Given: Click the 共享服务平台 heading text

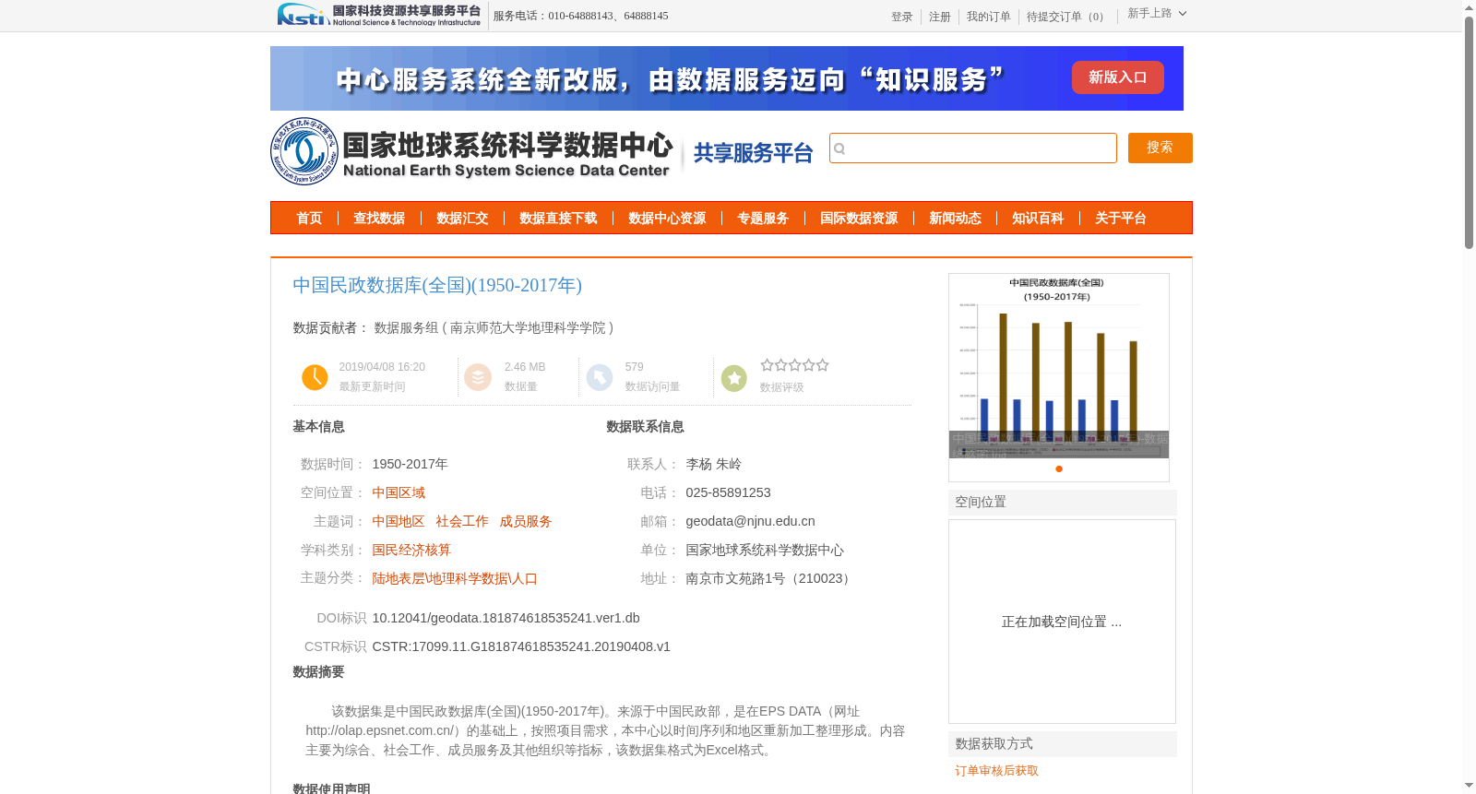Looking at the screenshot, I should [753, 153].
